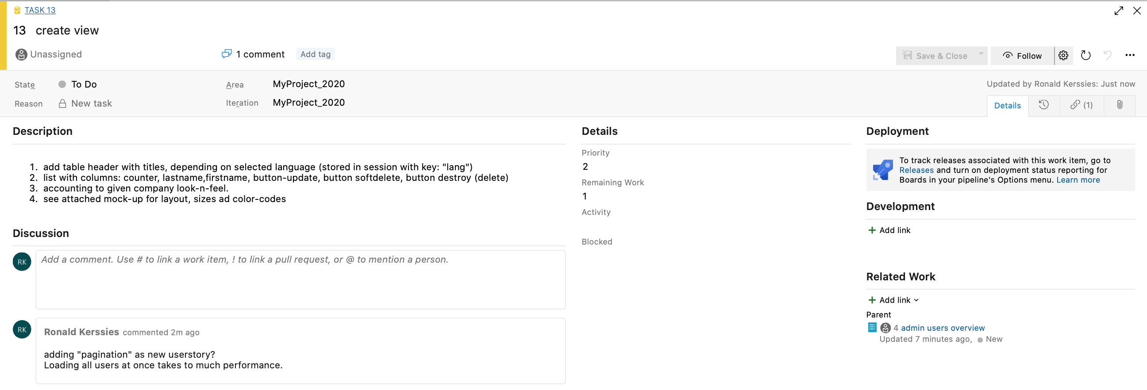Click the State label

[24, 84]
